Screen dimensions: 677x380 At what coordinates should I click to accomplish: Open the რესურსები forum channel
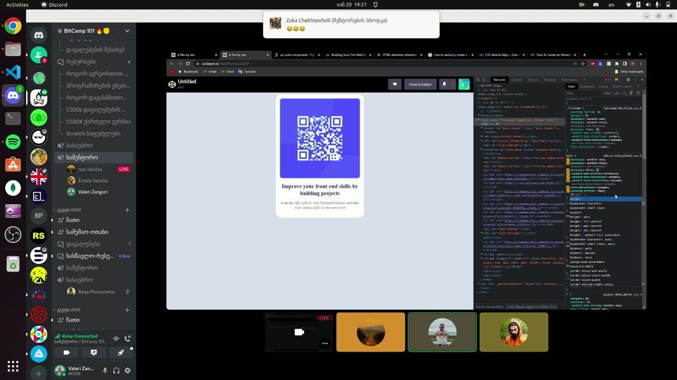pos(94,62)
